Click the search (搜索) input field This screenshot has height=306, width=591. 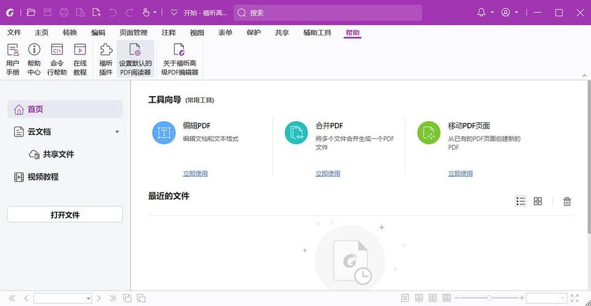click(x=328, y=13)
